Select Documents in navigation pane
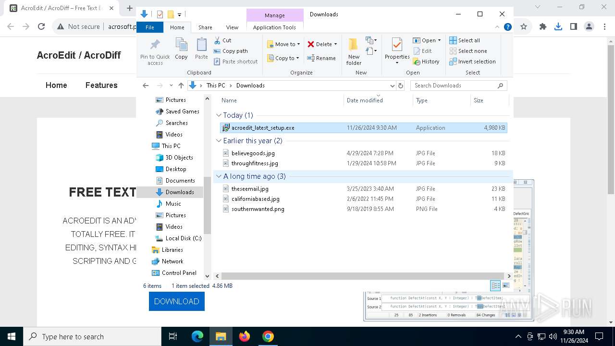This screenshot has width=615, height=346. point(175,181)
